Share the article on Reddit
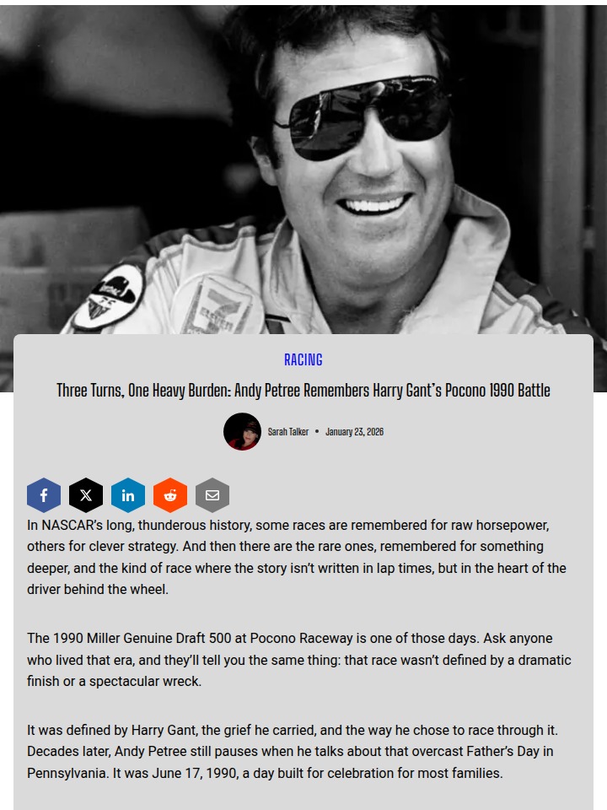The image size is (607, 810). [x=170, y=495]
